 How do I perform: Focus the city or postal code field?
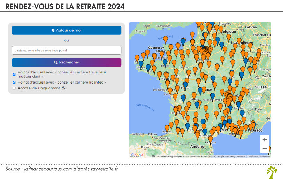click(67, 50)
